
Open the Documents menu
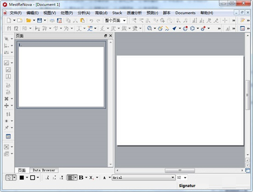[186, 13]
